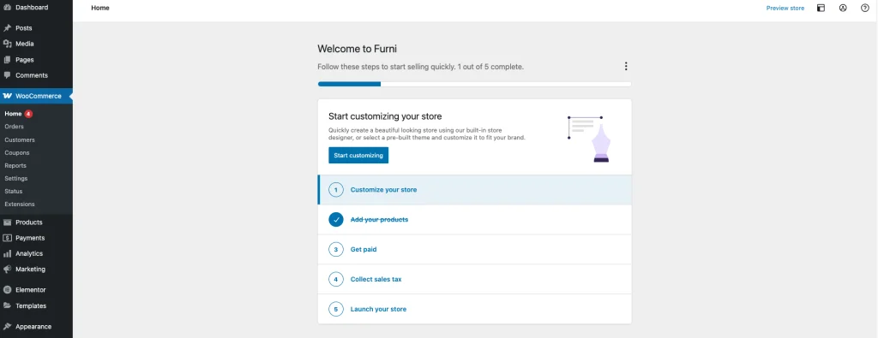The image size is (878, 338).
Task: Select the Collect sales tax task
Action: pyautogui.click(x=475, y=279)
